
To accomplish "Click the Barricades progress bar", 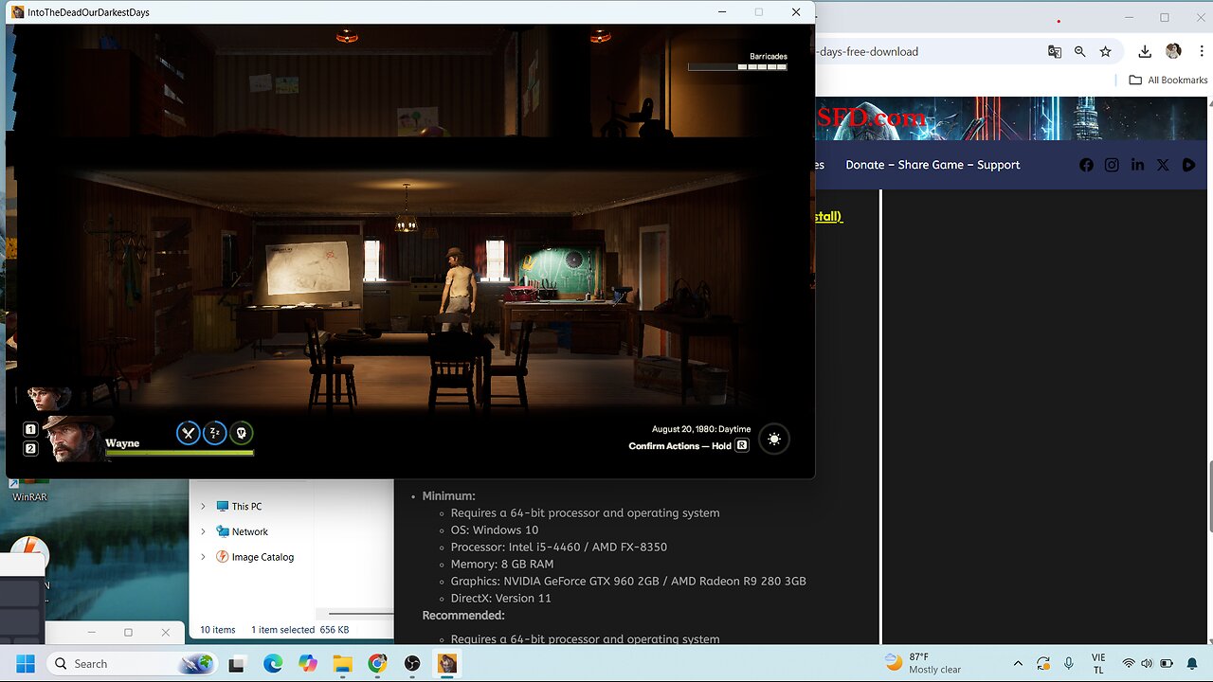I will (737, 67).
